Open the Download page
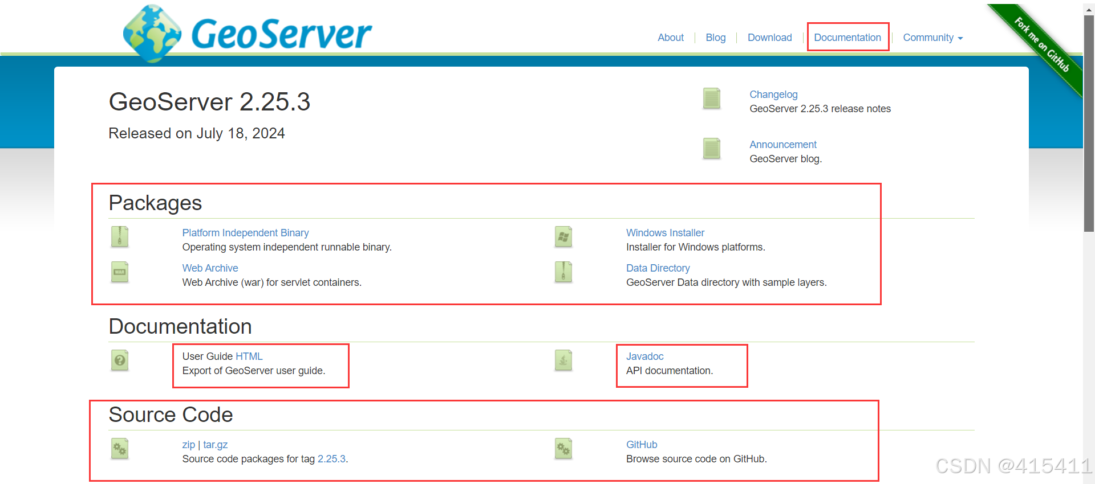Viewport: 1095px width, 484px height. click(770, 38)
